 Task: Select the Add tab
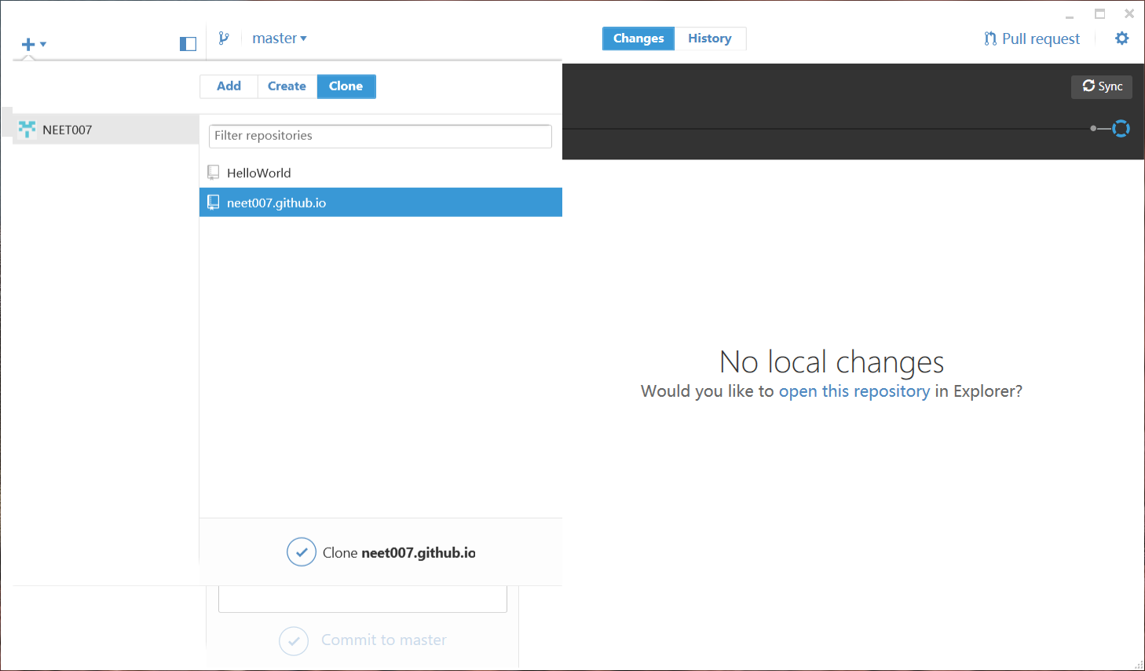point(229,86)
